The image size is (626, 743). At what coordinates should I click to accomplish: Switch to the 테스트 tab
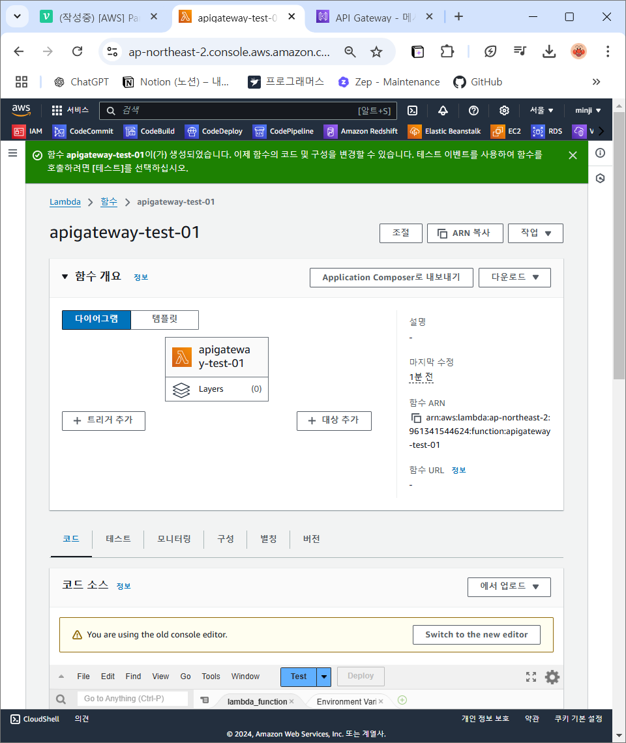point(118,539)
